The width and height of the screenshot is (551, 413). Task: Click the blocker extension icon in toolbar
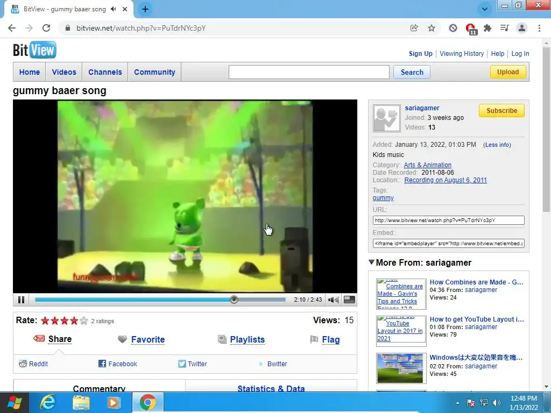(x=453, y=28)
